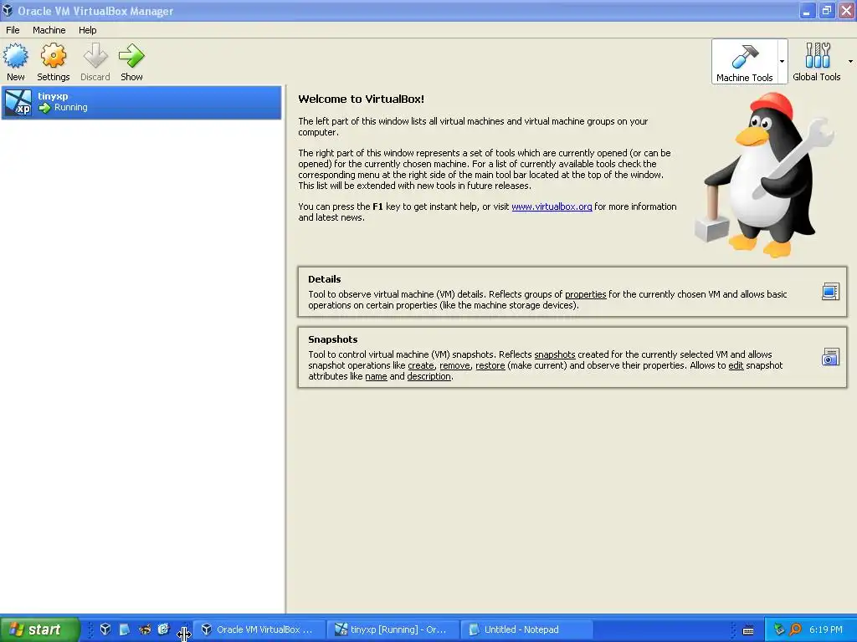
Task: Click the VirtualBox title bar icon
Action: [x=8, y=10]
